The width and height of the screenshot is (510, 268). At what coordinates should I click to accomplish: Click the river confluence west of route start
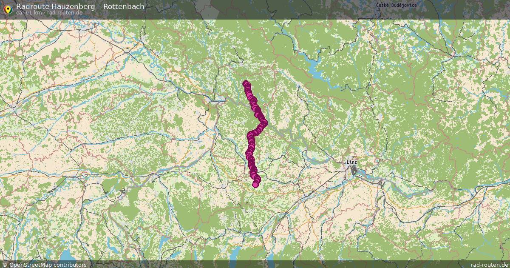(x=223, y=100)
